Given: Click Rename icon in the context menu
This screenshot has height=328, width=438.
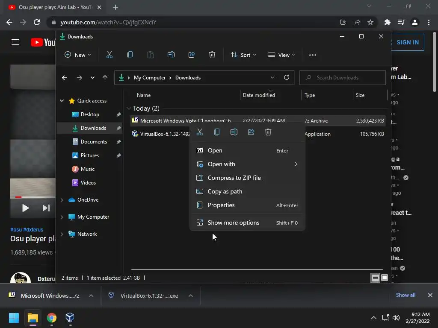Looking at the screenshot, I should (234, 132).
